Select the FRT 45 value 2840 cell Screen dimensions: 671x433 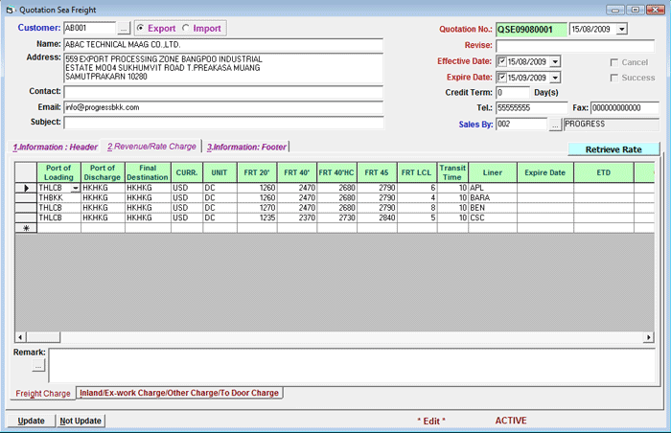[377, 217]
